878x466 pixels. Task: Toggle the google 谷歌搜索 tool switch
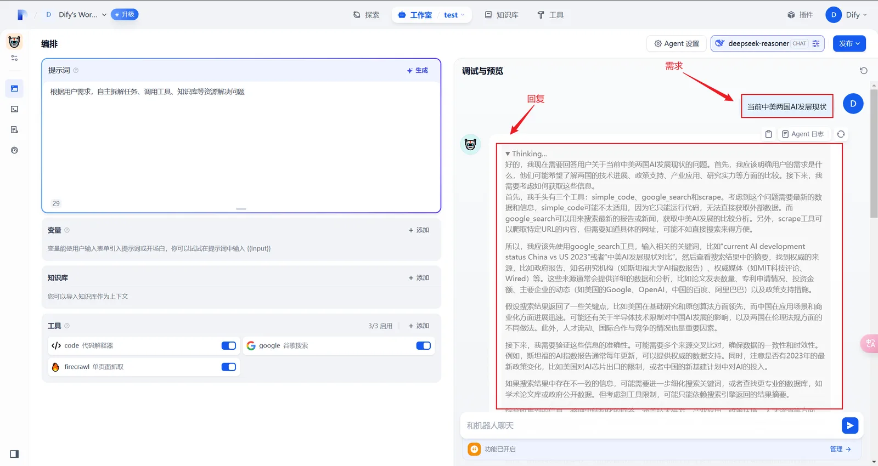[x=424, y=345]
